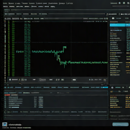Open the dropdown at left of chart header bar
130x130 pixels.
(8, 19)
